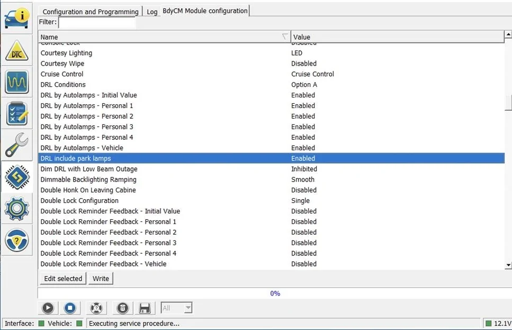
Task: Select DRL by Autolamps - Personal 1
Action: (271, 105)
